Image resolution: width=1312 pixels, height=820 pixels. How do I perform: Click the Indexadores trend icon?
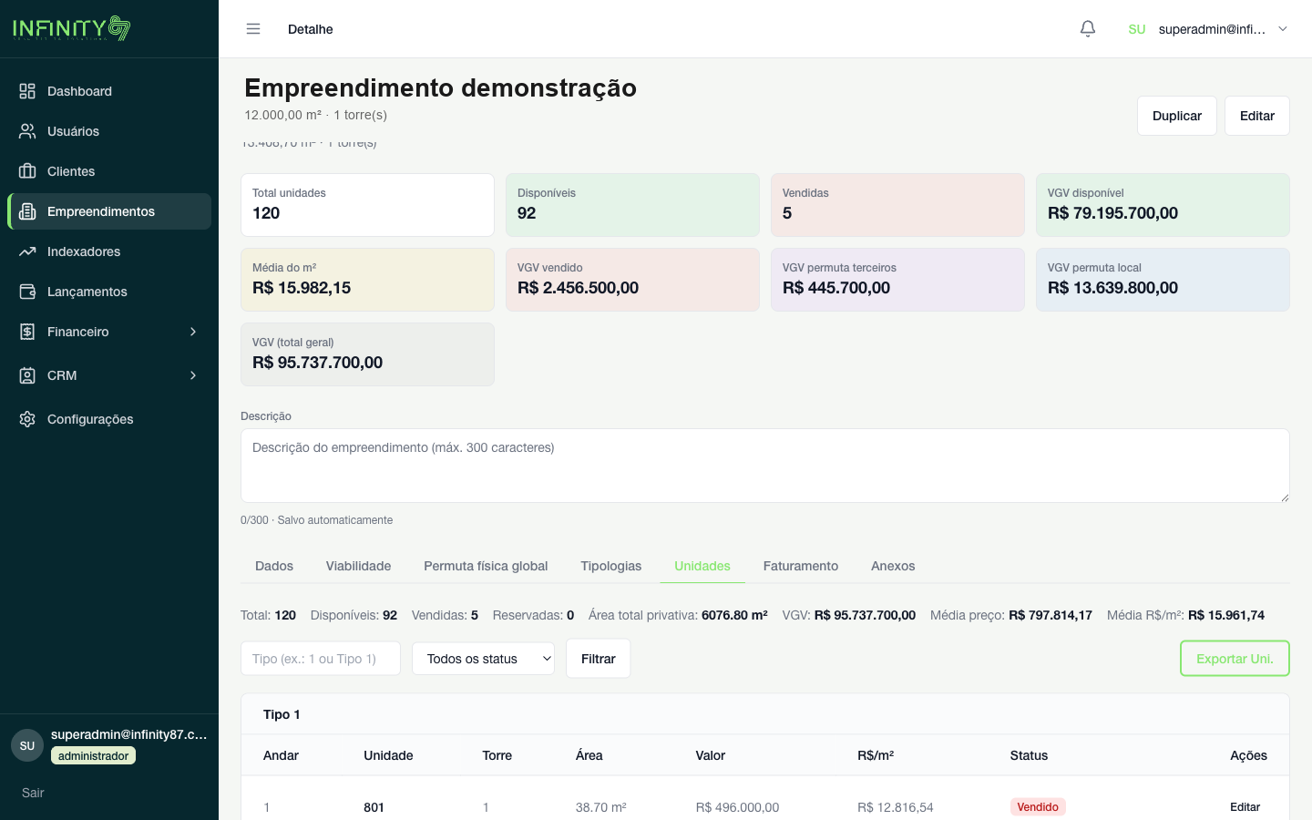click(x=27, y=251)
